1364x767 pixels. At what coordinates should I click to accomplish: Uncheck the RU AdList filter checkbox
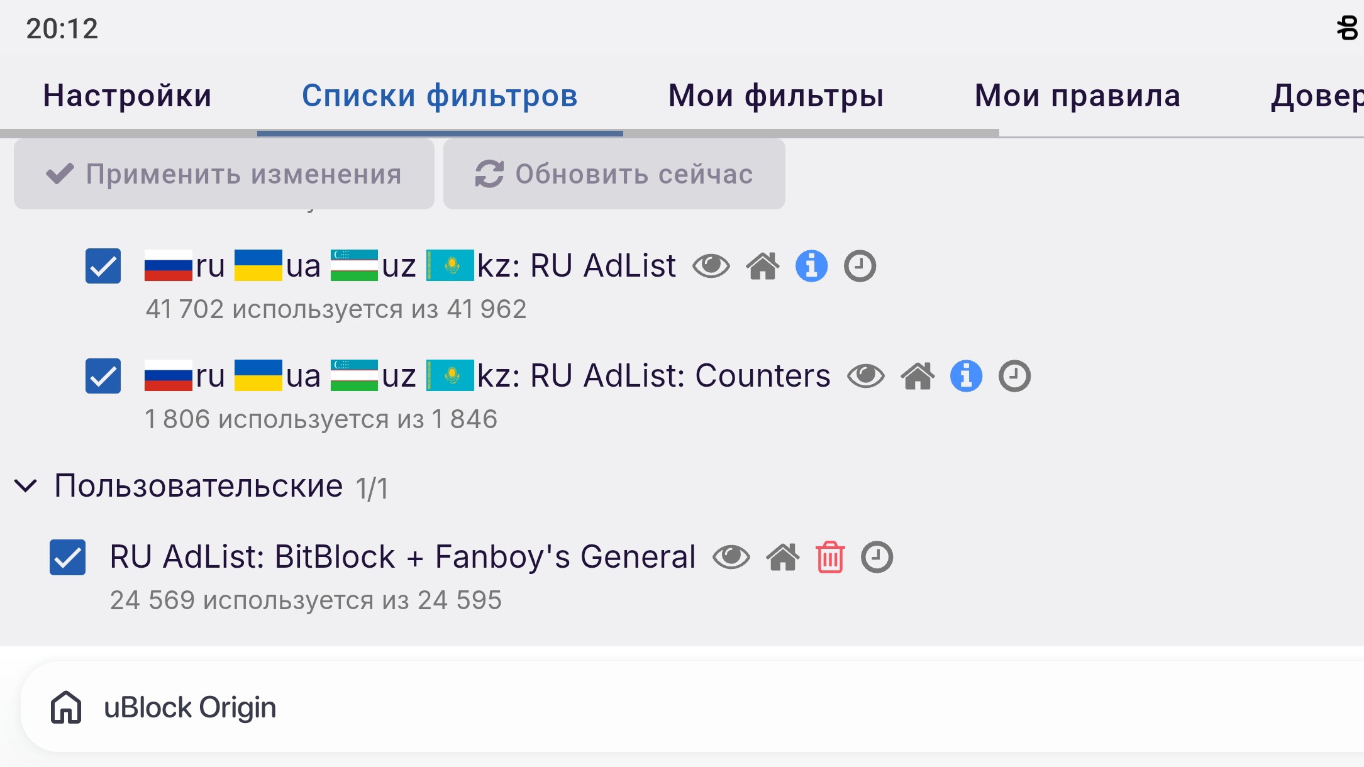click(x=103, y=266)
